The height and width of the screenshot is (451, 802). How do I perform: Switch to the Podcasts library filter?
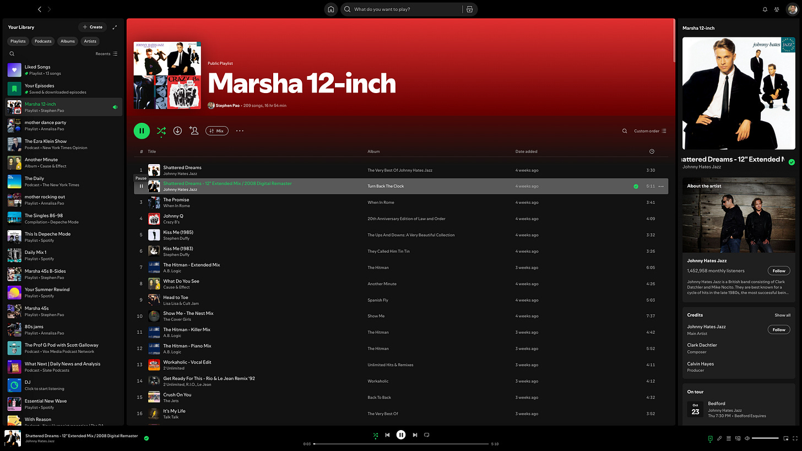tap(42, 41)
